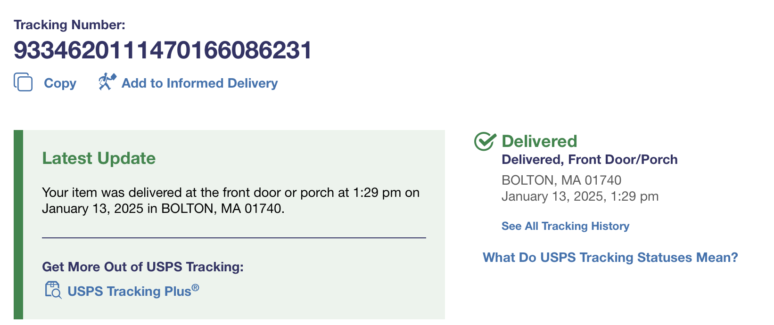Image resolution: width=774 pixels, height=325 pixels.
Task: Open the Add to Informed Delivery link
Action: (x=199, y=83)
